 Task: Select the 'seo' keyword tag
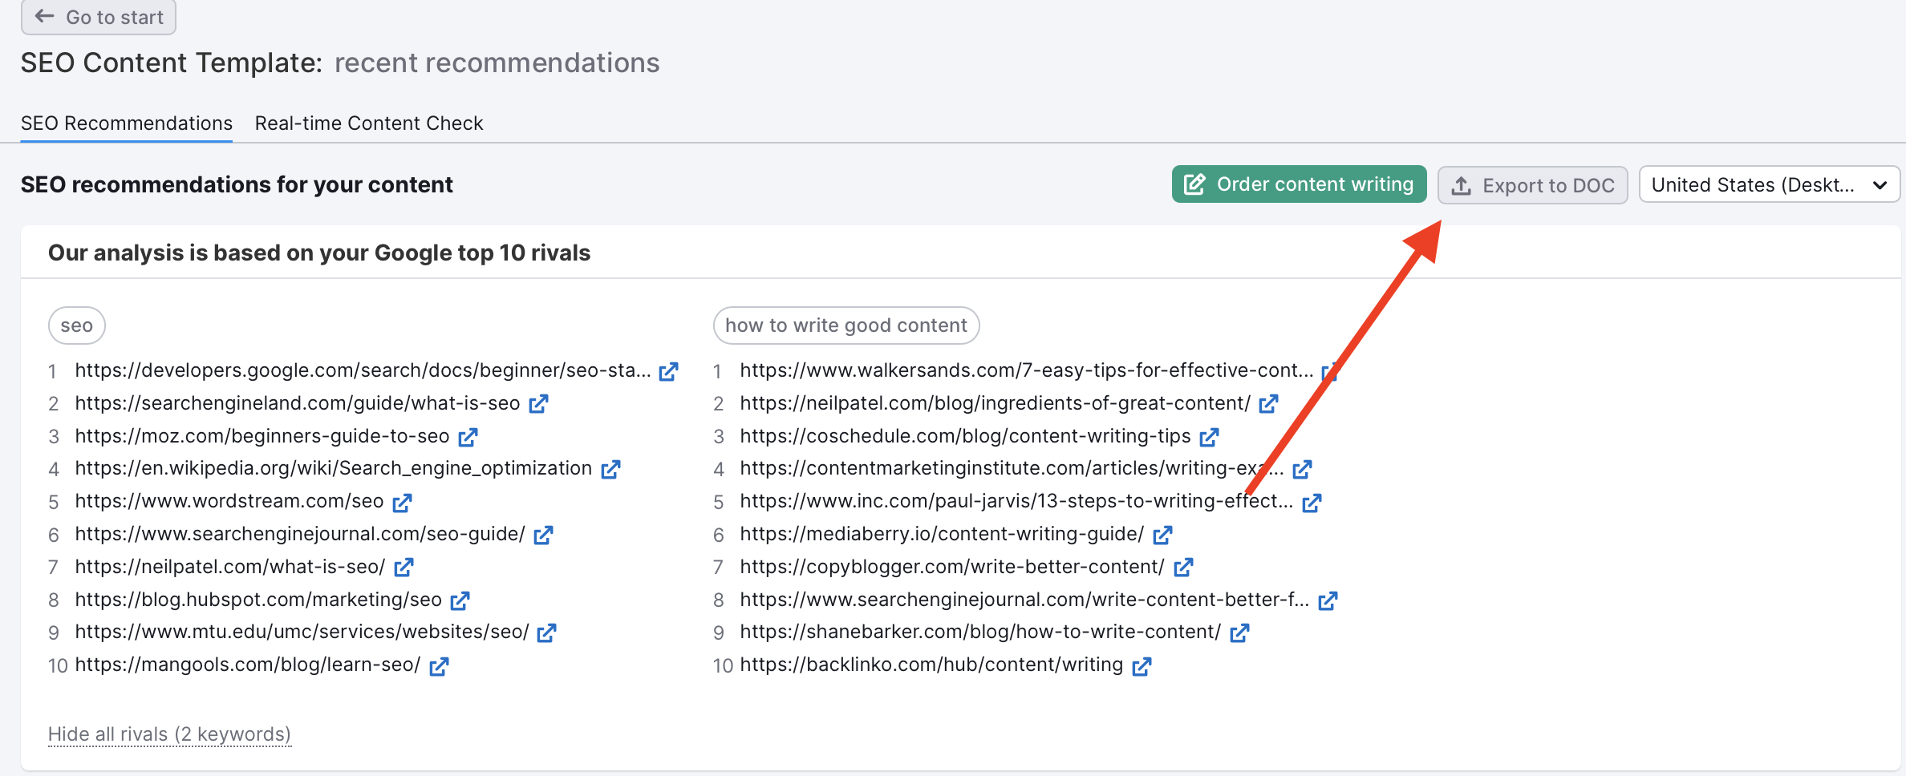[77, 325]
